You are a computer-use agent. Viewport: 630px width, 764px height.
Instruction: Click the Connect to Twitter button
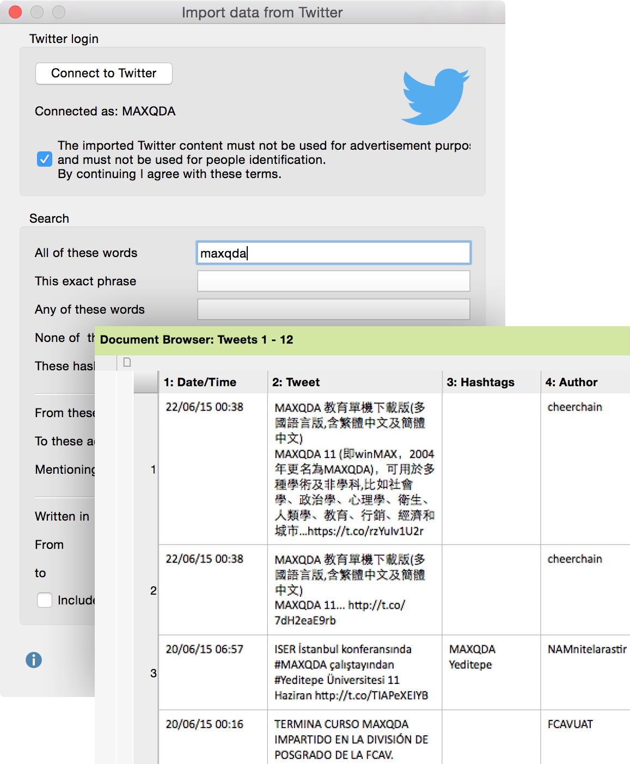[x=104, y=74]
